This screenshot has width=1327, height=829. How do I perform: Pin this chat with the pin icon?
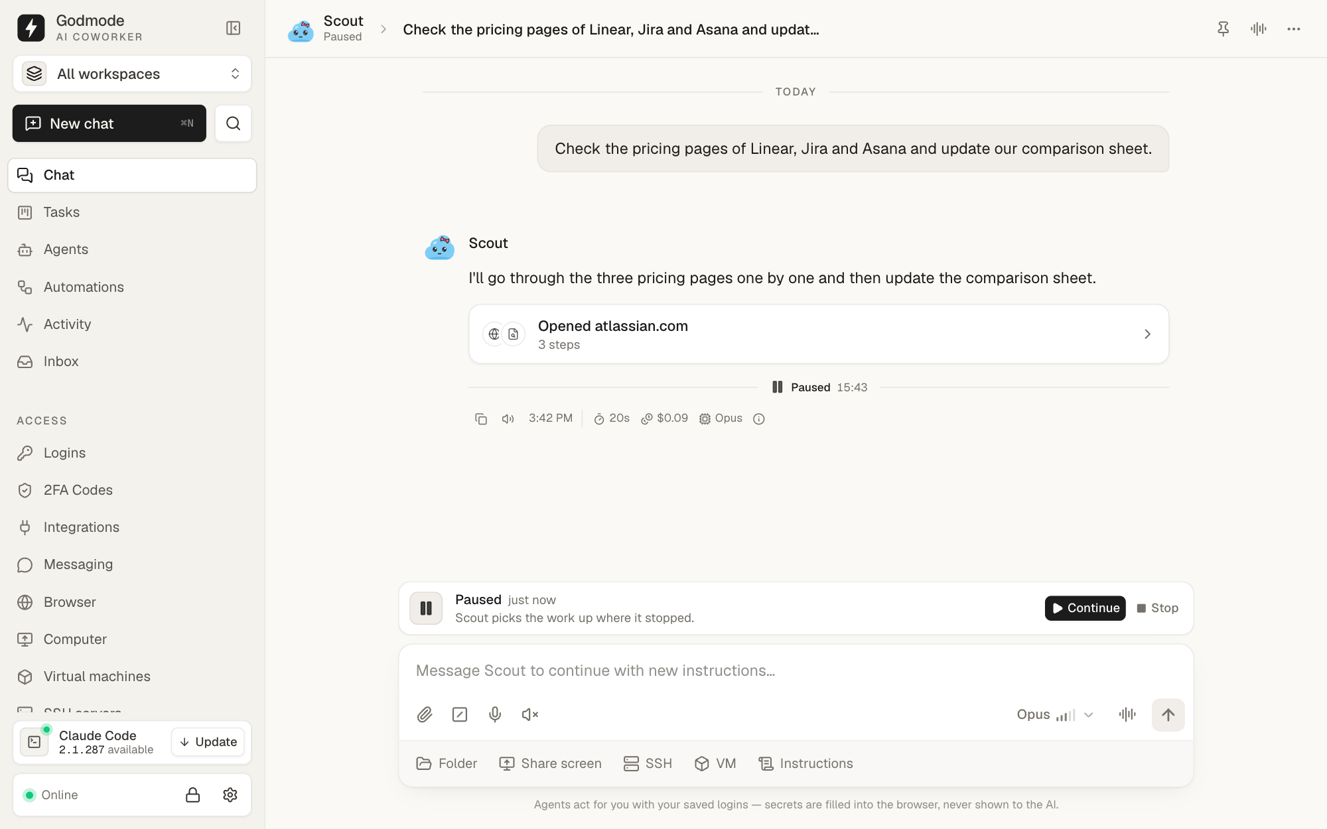(1223, 29)
